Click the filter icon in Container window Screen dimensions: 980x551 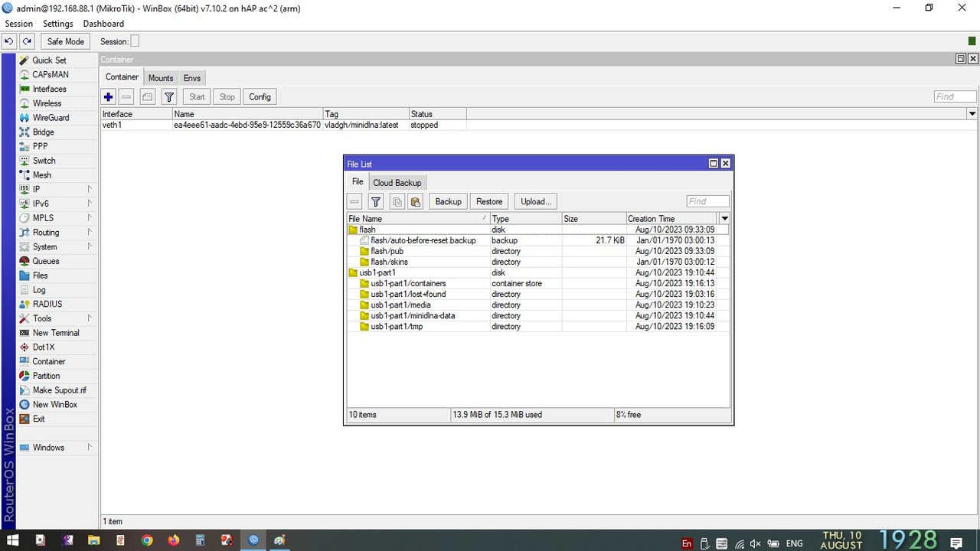pyautogui.click(x=169, y=97)
